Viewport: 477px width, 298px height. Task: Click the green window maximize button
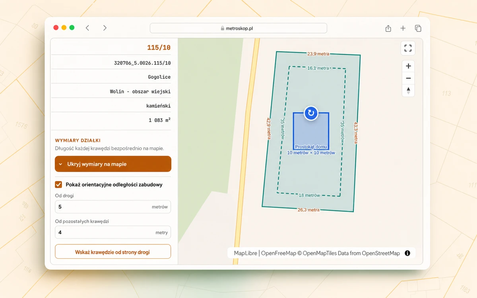72,28
